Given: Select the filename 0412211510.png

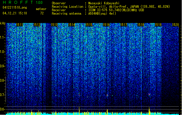Looking at the screenshot, I should click(x=15, y=7).
